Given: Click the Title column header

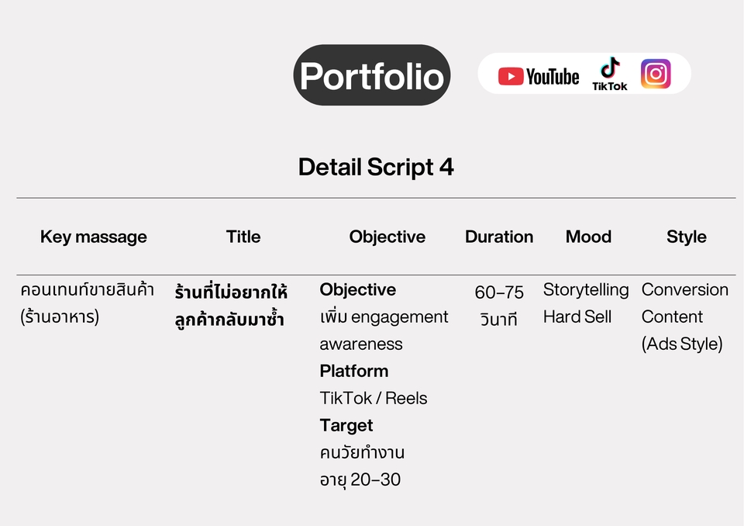Looking at the screenshot, I should (243, 237).
